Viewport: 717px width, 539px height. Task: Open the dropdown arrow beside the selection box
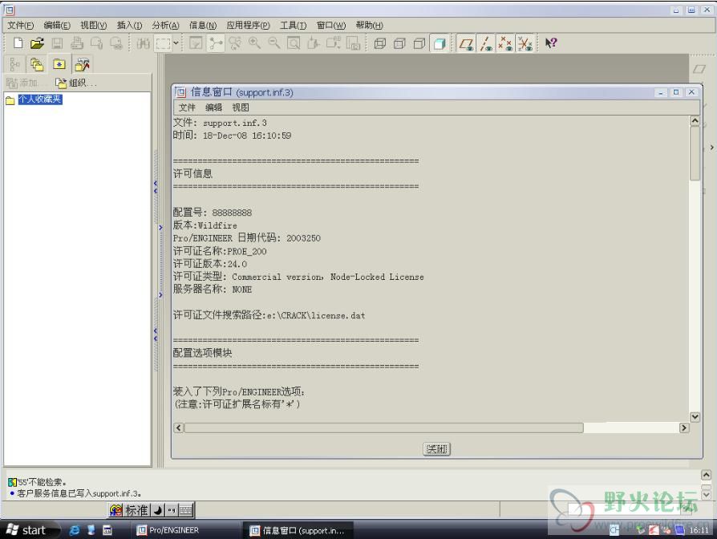(176, 43)
